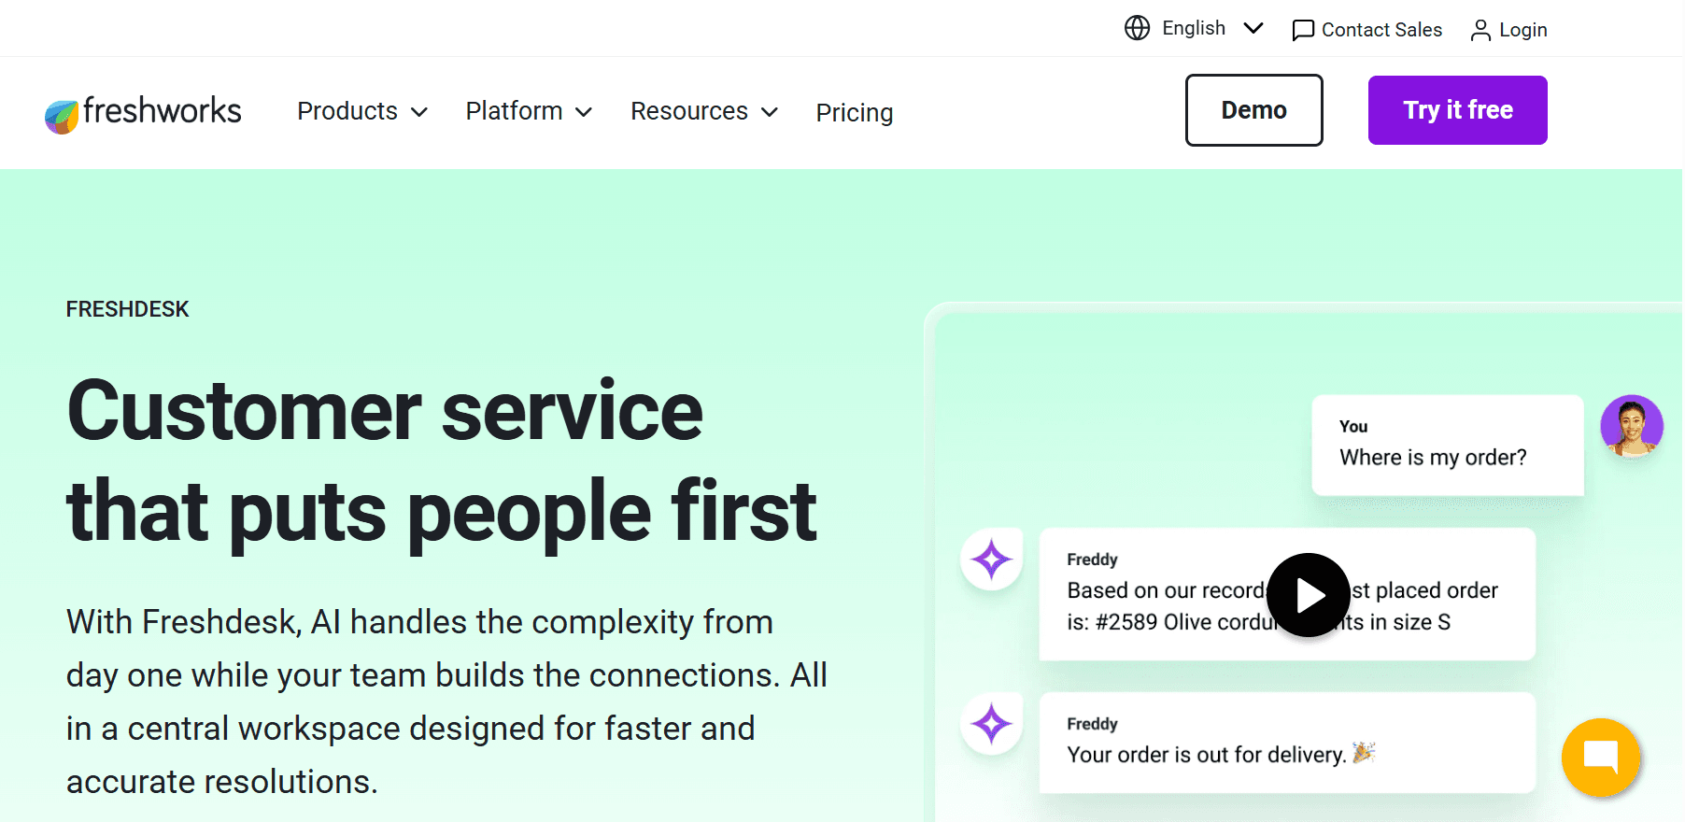Click the Products chevron arrow
The height and width of the screenshot is (822, 1685).
419,112
